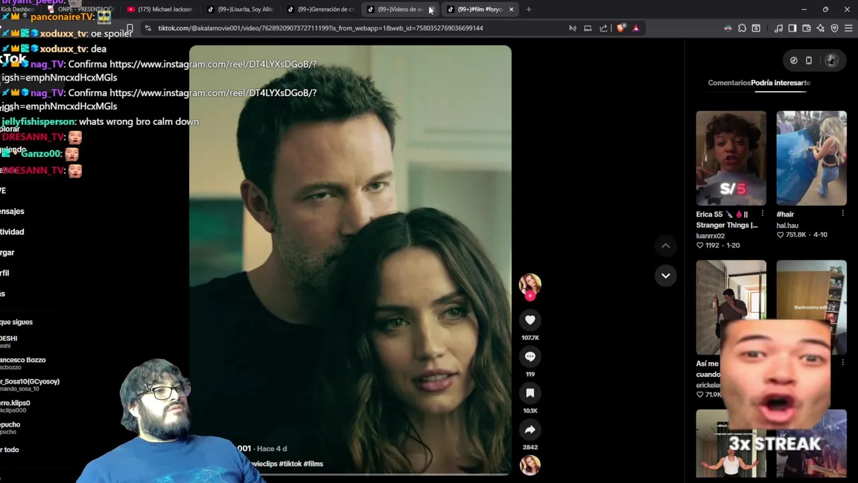The height and width of the screenshot is (483, 858).
Task: Click the site settings icon left of the URL
Action: [148, 28]
